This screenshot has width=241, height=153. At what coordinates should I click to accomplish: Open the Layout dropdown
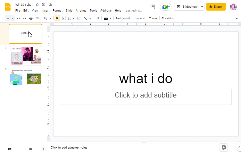[139, 18]
